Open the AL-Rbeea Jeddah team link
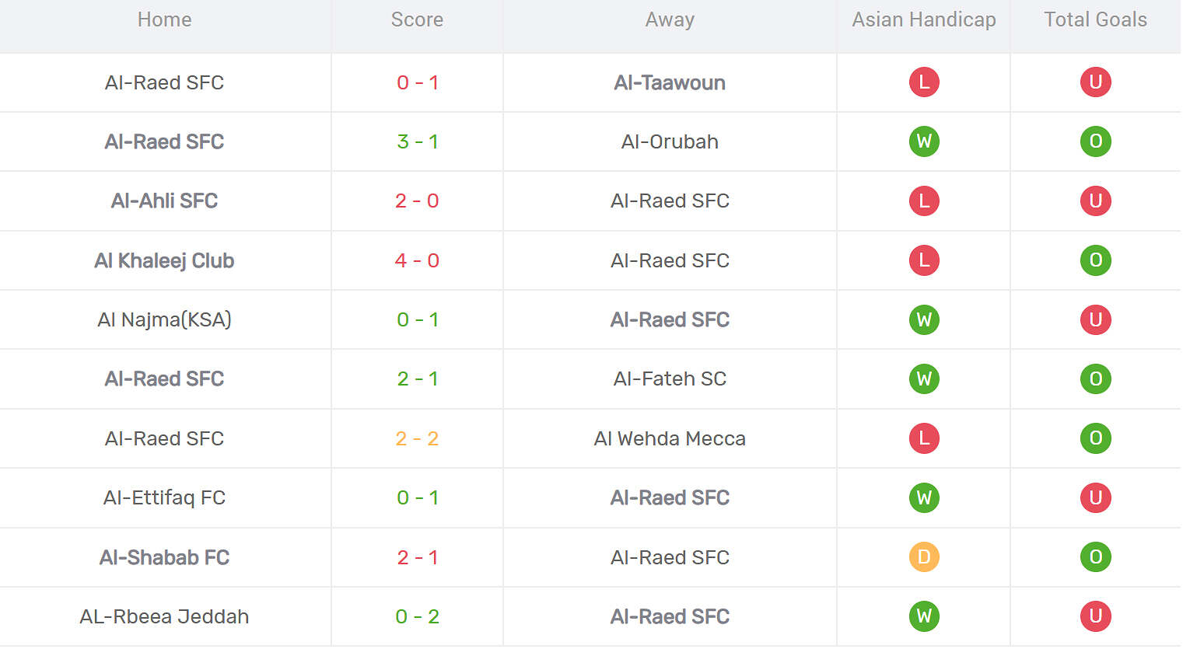Image resolution: width=1183 pixels, height=649 pixels. [x=164, y=616]
